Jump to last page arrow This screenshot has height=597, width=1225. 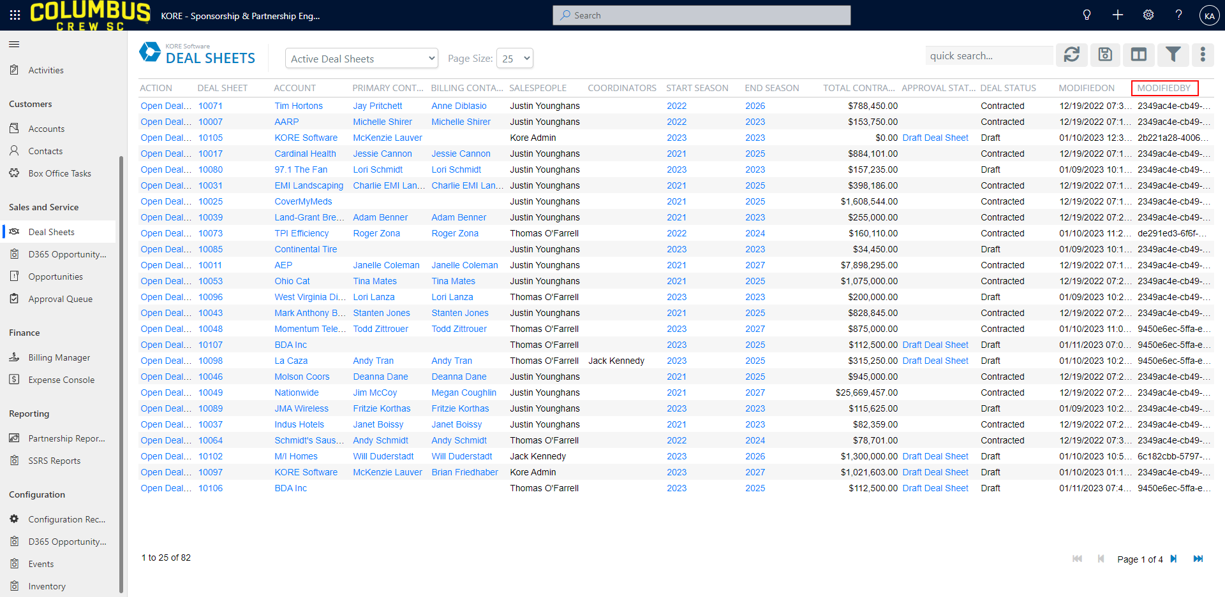click(1198, 559)
